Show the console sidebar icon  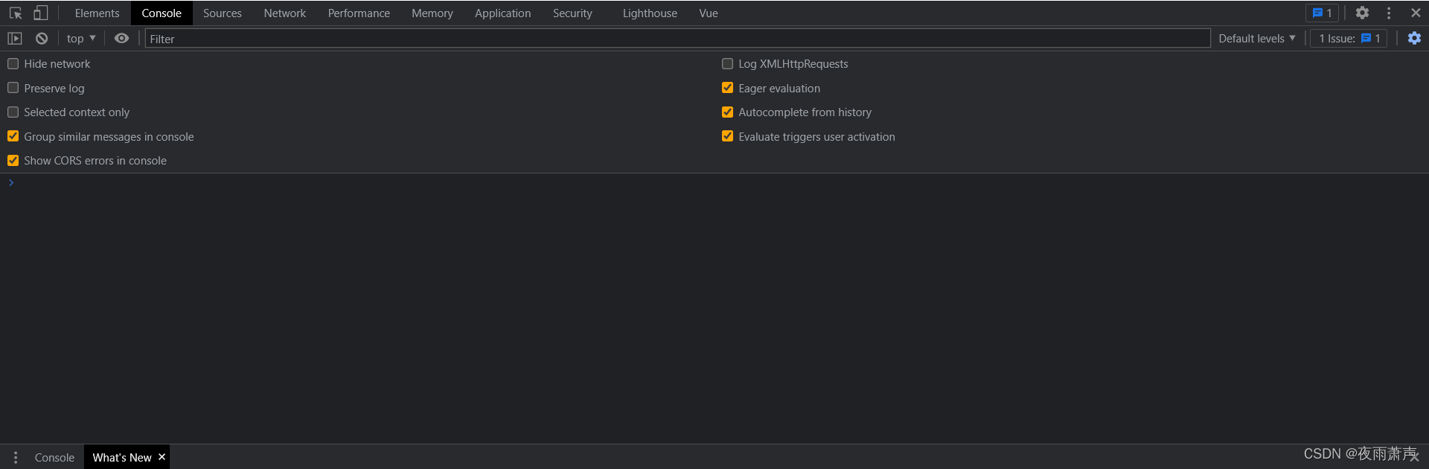point(15,39)
